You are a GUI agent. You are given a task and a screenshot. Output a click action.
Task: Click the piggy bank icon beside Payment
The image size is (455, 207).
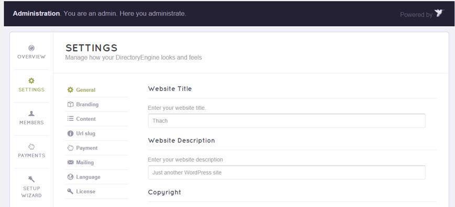click(70, 147)
